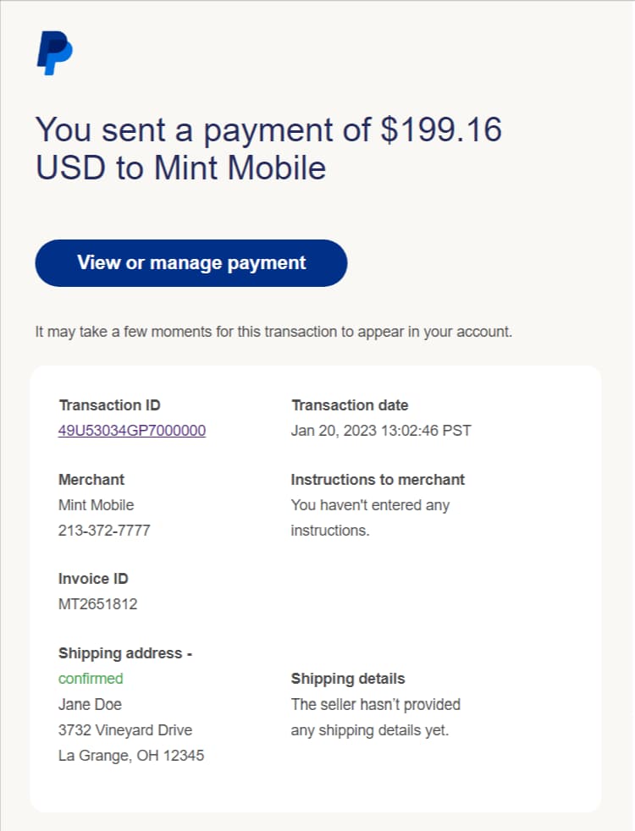This screenshot has height=831, width=635.
Task: Select the "You haven't entered any instructions" text
Action: click(x=370, y=517)
